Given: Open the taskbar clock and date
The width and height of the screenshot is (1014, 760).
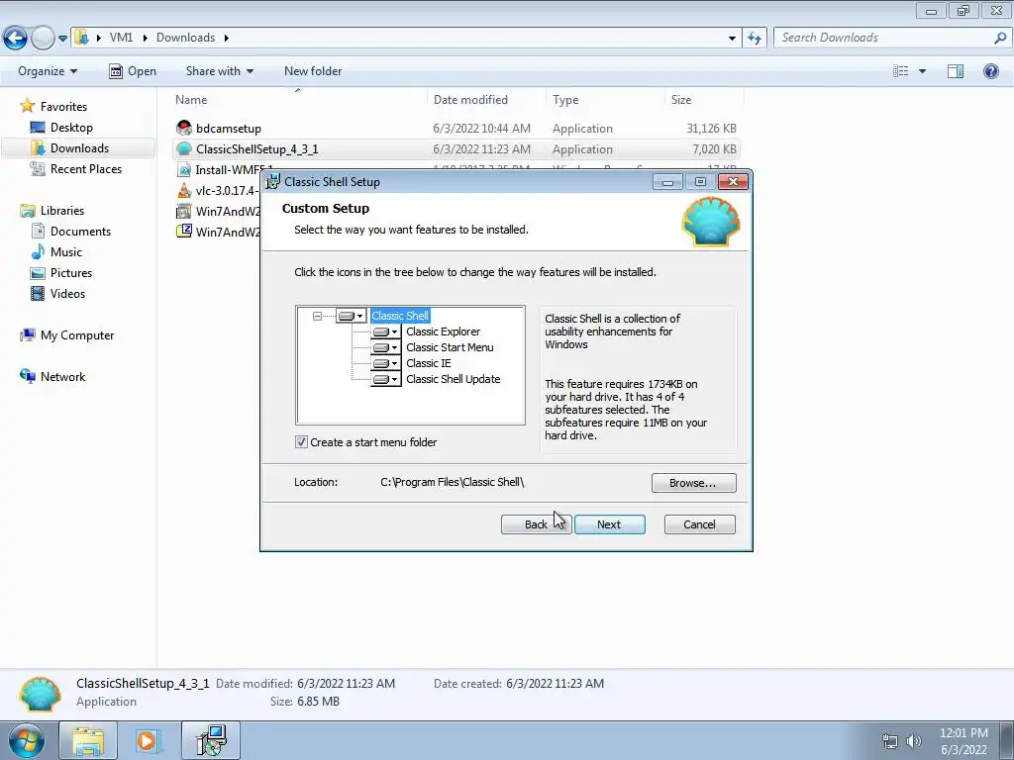Looking at the screenshot, I should [x=963, y=741].
